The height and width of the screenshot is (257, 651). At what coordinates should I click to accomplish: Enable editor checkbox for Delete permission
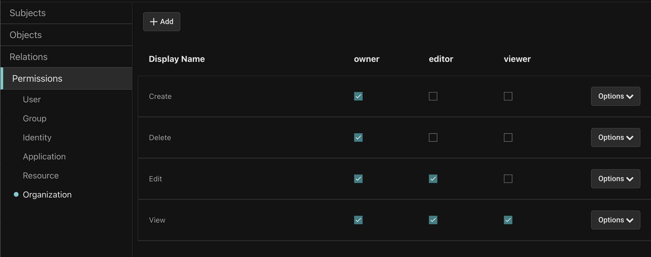pyautogui.click(x=433, y=137)
